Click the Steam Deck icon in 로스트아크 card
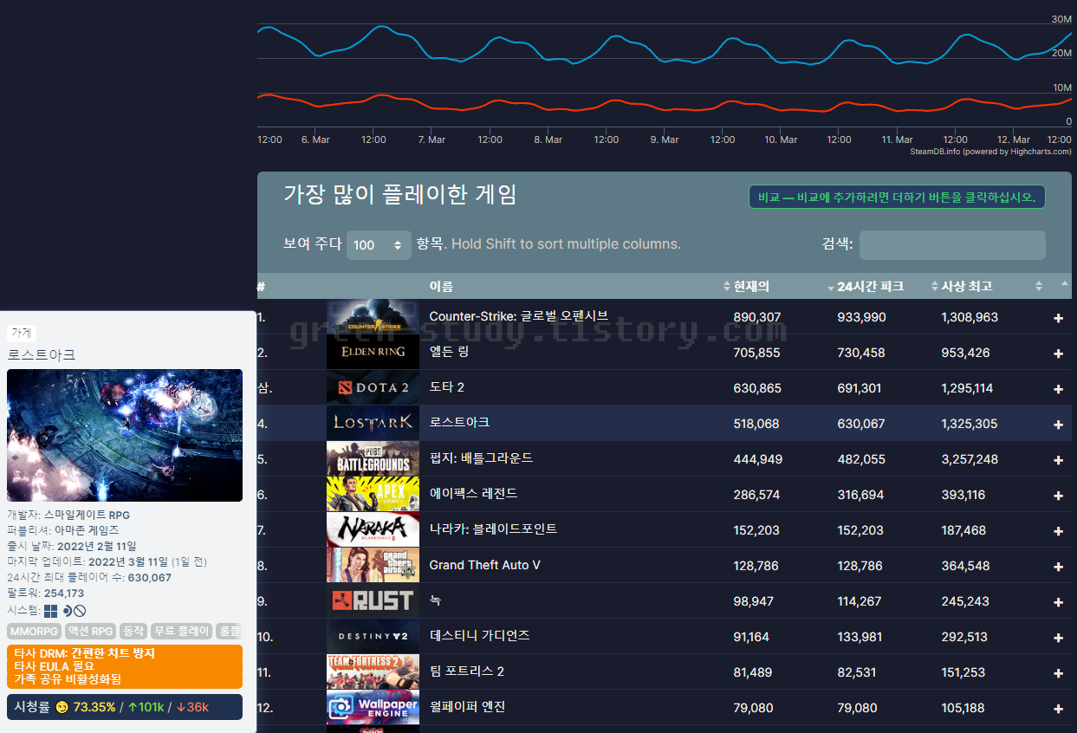1077x733 pixels. click(x=67, y=611)
